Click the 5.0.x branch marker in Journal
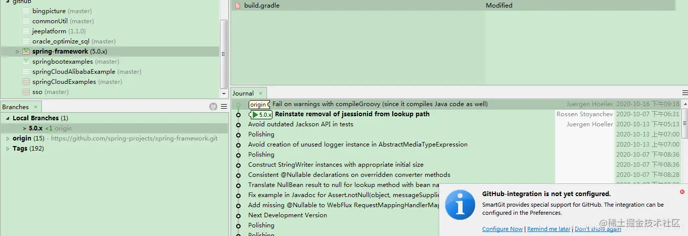 tap(262, 115)
